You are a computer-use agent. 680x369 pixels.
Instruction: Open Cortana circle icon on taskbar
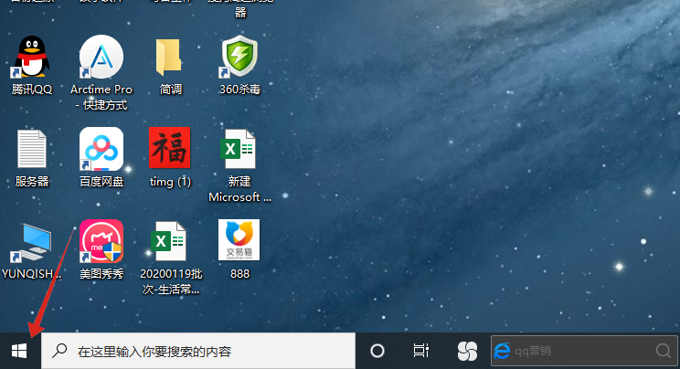coord(377,351)
